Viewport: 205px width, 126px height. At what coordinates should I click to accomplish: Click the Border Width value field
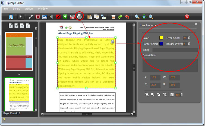[x=185, y=44]
